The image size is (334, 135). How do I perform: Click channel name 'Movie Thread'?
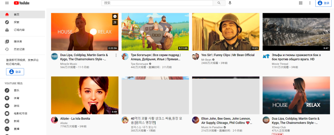pyautogui.click(x=280, y=64)
